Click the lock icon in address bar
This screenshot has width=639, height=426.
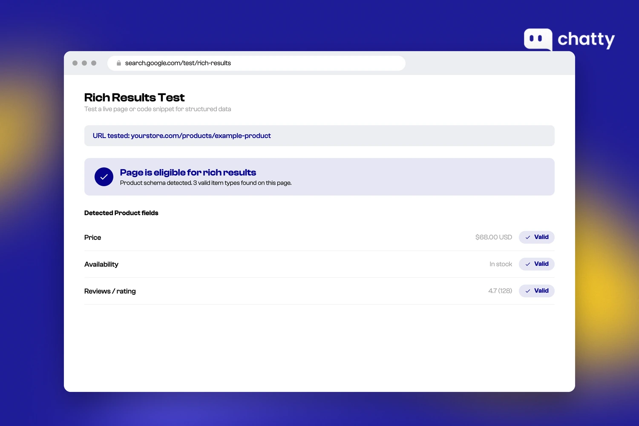119,63
